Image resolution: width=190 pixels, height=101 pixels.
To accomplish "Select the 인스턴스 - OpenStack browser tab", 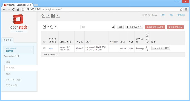I will pyautogui.click(x=18, y=5).
